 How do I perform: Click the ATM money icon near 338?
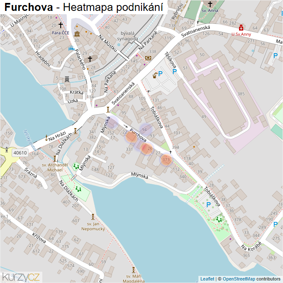click(148, 58)
